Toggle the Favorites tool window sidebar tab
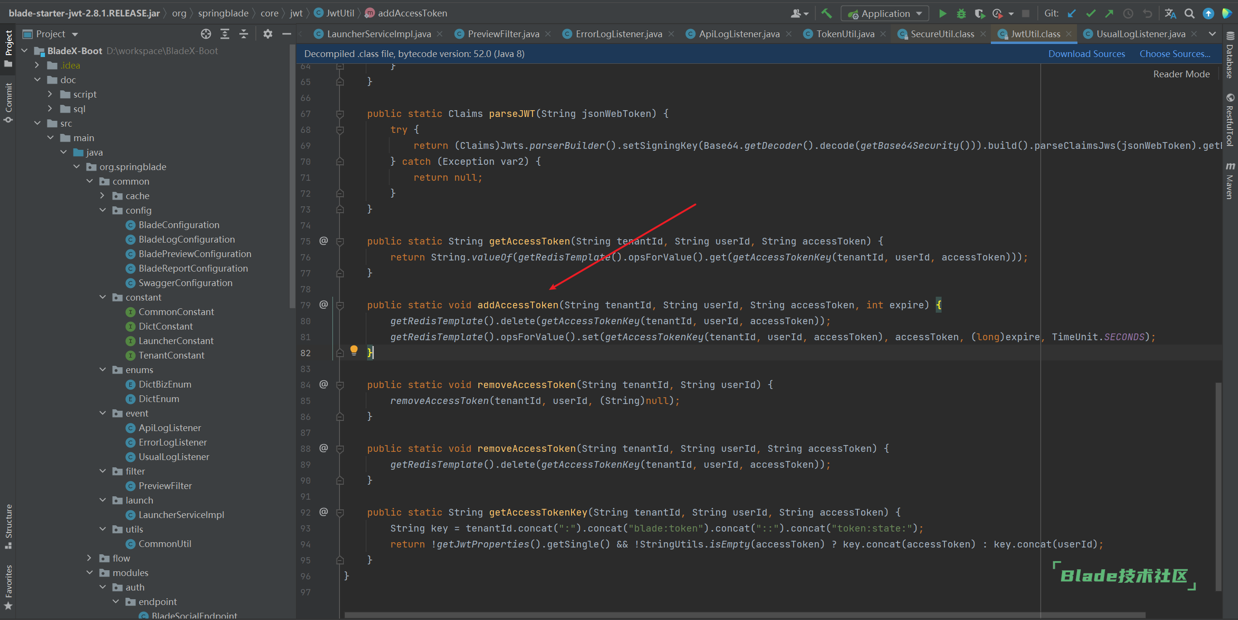This screenshot has width=1238, height=620. point(8,587)
